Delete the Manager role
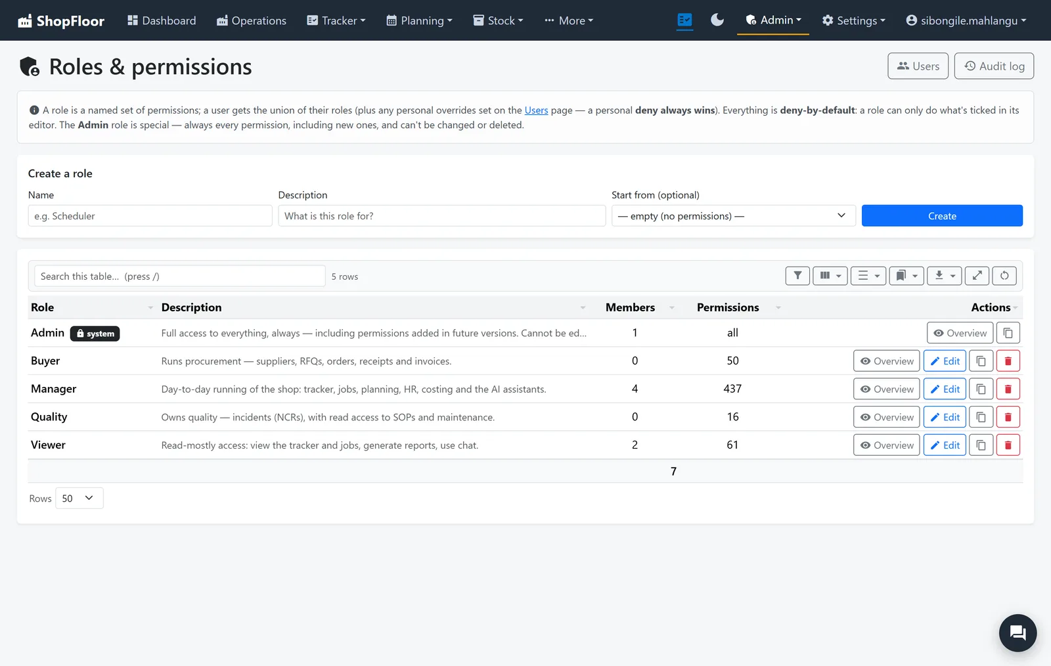 pos(1008,389)
